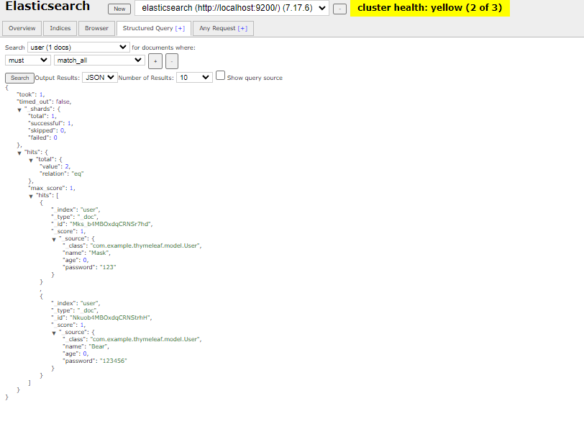Click the "age": 0 line in the Bear document

[76, 353]
